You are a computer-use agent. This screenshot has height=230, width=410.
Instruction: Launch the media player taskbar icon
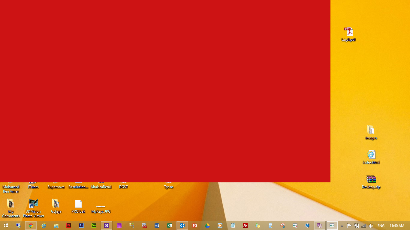coord(220,226)
